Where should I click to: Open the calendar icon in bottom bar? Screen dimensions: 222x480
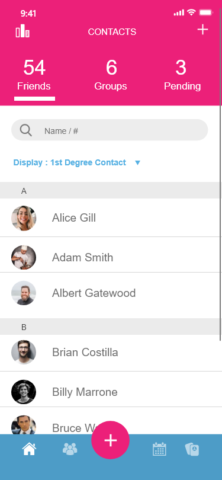click(159, 449)
